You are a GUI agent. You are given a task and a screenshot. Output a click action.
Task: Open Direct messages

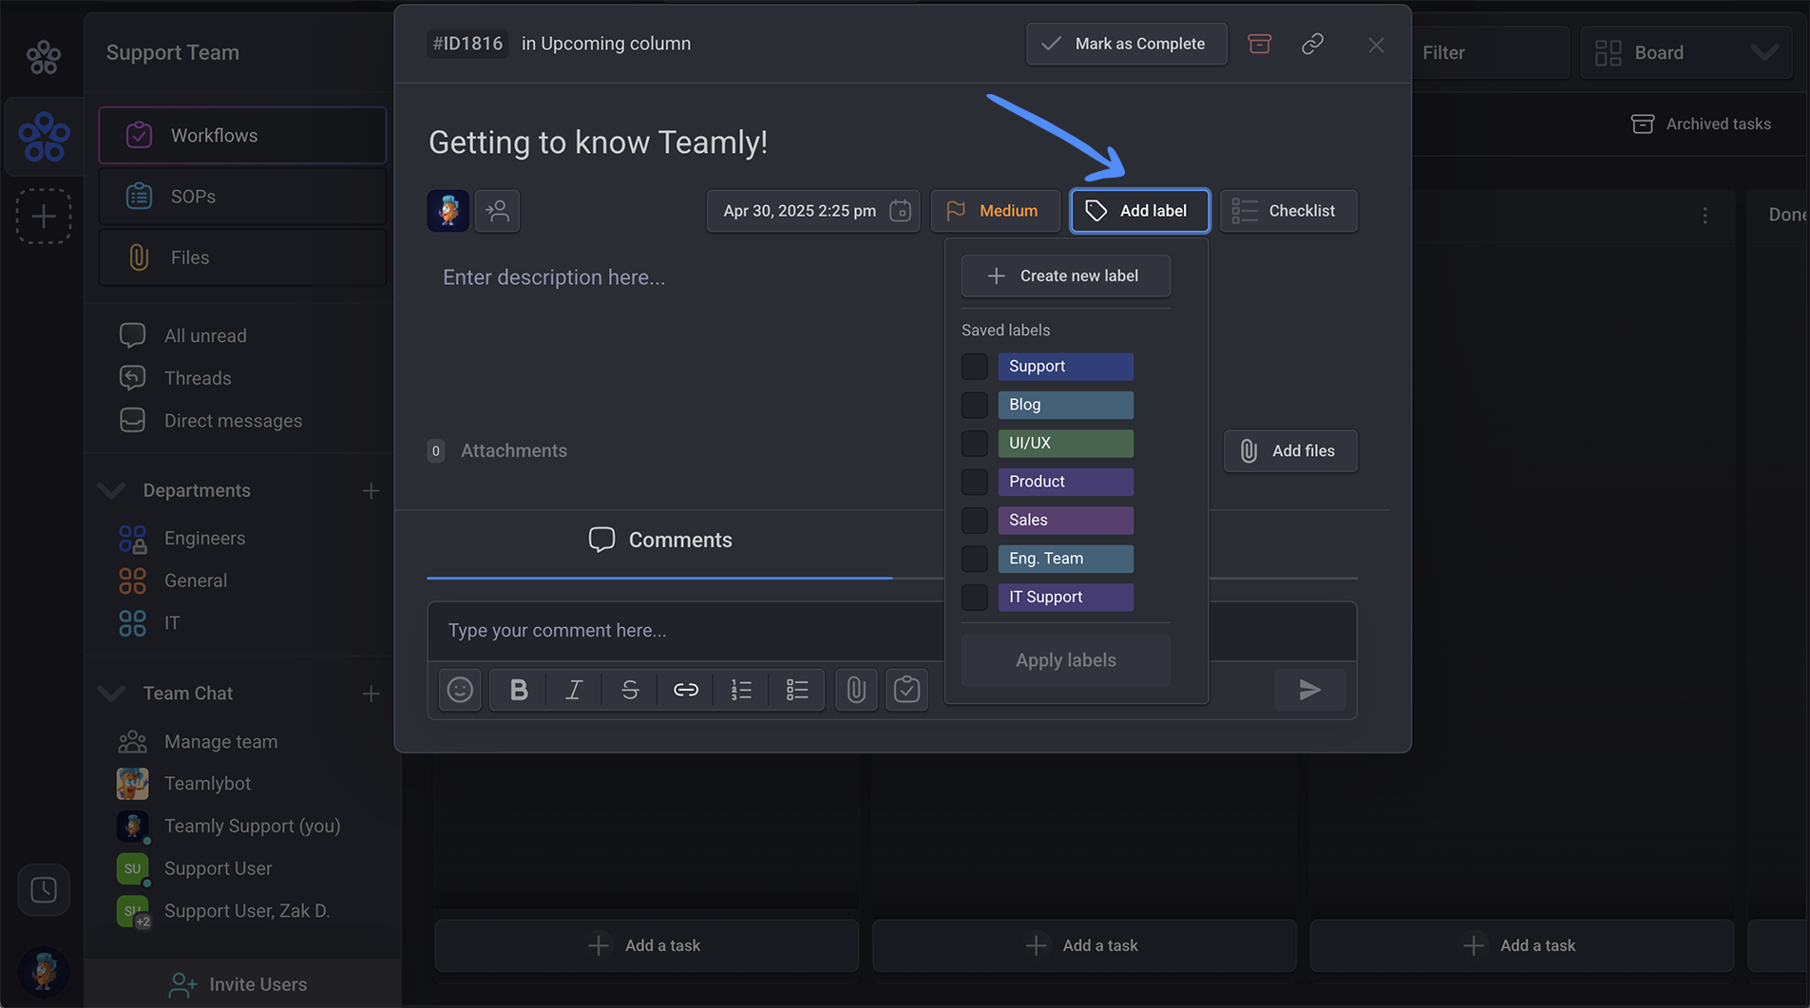[x=210, y=421]
